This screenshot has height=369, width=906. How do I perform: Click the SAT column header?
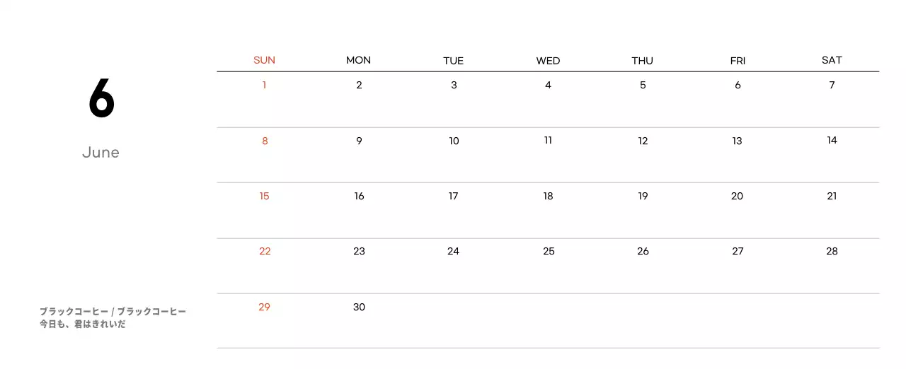pyautogui.click(x=832, y=60)
